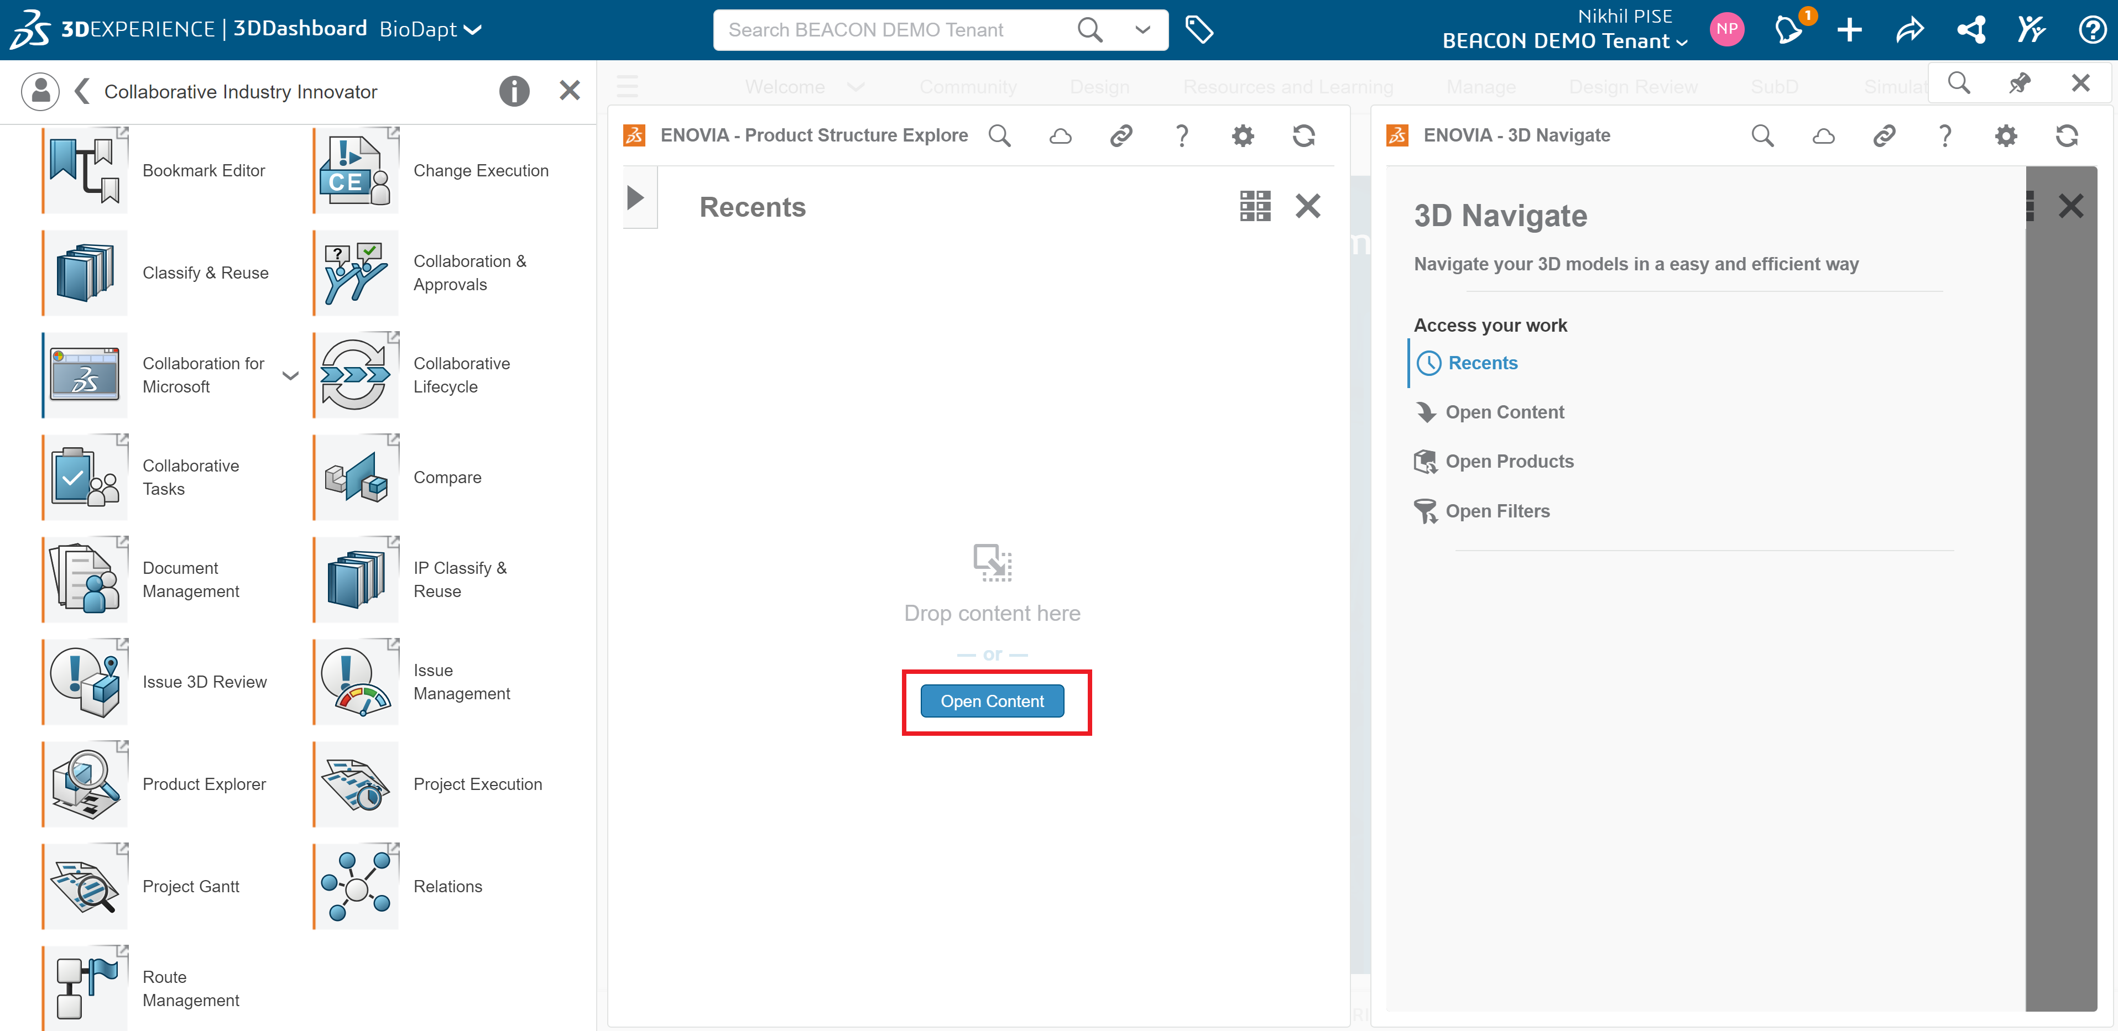Open settings gear in 3D Navigate widget
The width and height of the screenshot is (2118, 1031).
(x=2006, y=135)
